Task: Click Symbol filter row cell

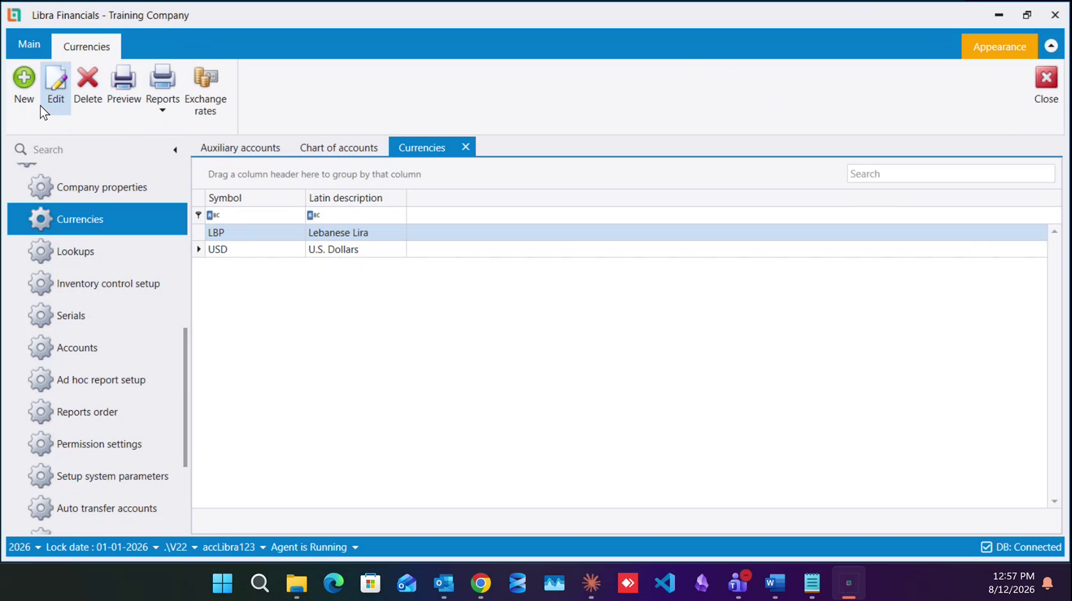Action: [255, 215]
